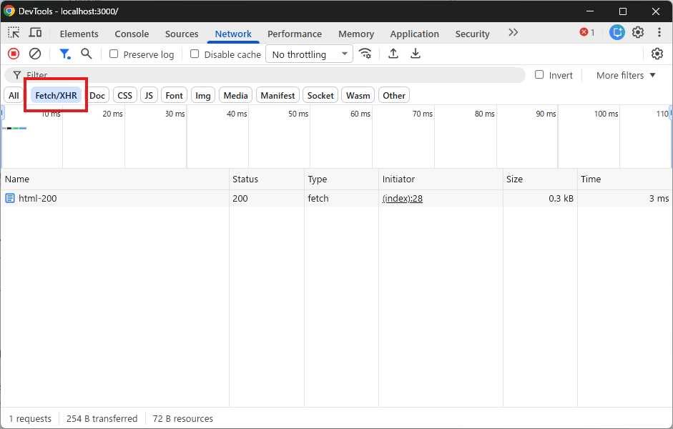Click the request bars in overview timeline
The height and width of the screenshot is (429, 673).
point(14,128)
